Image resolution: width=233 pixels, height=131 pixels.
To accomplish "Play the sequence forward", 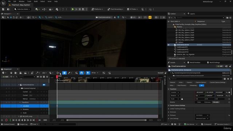I will (25, 120).
